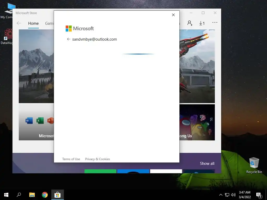Open Terms of Use link
Screen dimensions: 267x200
[71, 159]
